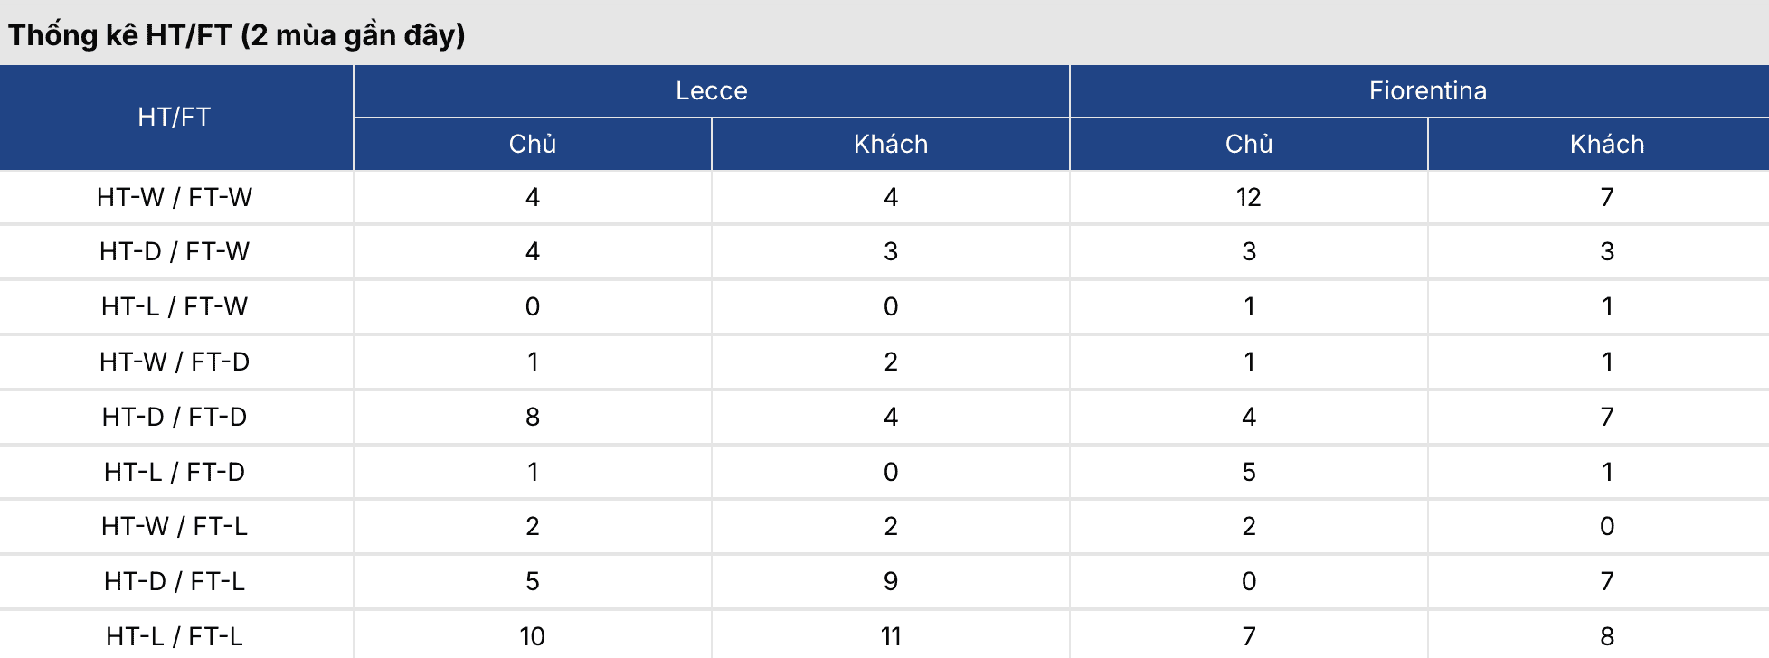Click the HT-D / FT-L row label
The height and width of the screenshot is (658, 1769).
click(x=175, y=581)
